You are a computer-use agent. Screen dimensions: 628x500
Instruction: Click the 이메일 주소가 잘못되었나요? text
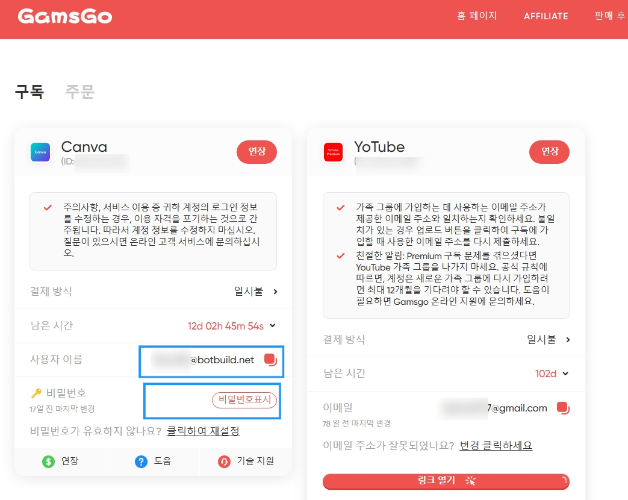tap(388, 446)
